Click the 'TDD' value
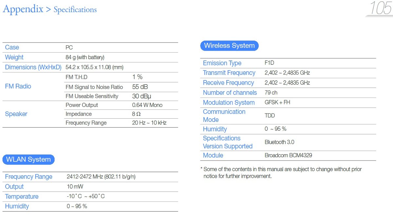 click(270, 116)
